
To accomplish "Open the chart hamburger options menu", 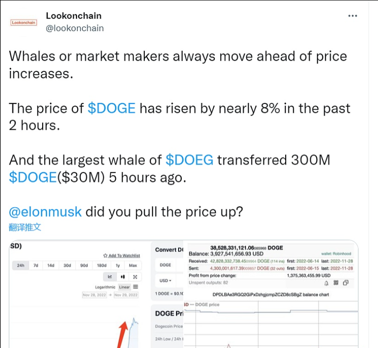I will point(135,287).
